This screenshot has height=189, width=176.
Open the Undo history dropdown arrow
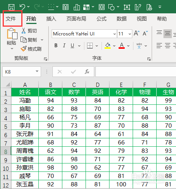pyautogui.click(x=29, y=6)
